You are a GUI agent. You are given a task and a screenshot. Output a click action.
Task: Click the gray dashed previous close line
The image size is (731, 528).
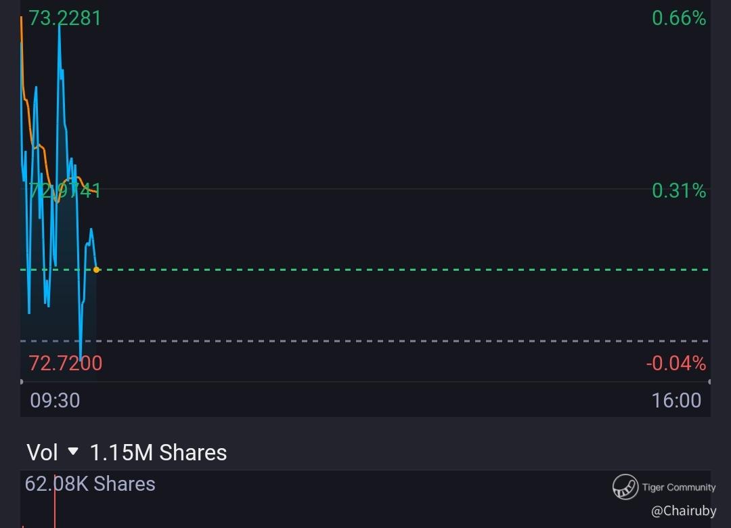pos(406,340)
